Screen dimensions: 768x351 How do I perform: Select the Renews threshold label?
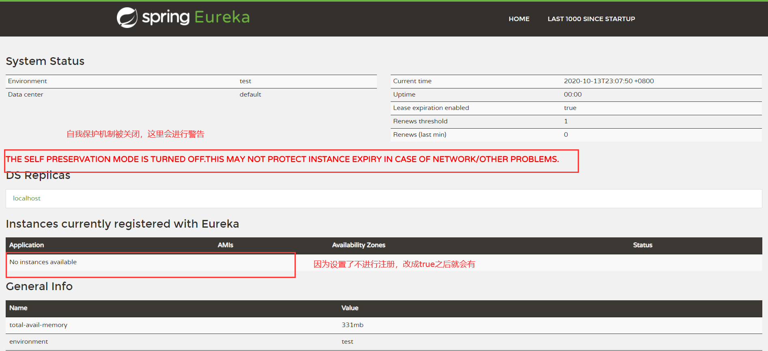click(x=420, y=121)
